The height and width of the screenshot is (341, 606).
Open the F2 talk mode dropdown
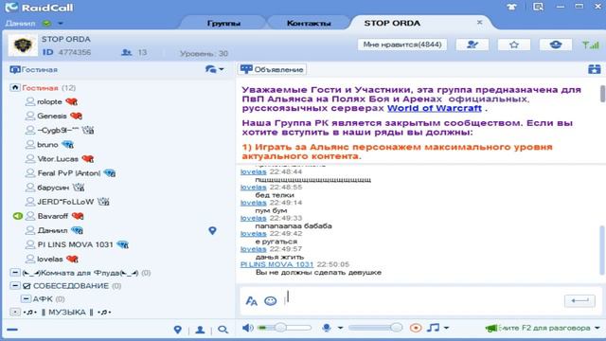[597, 328]
